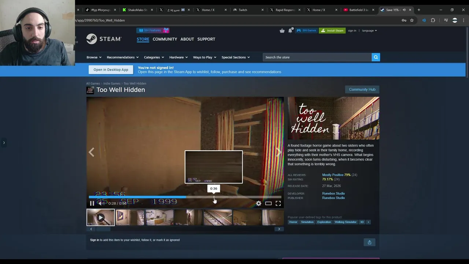Click the Steam logo
Viewport: 469px width, 264px height.
coord(104,39)
